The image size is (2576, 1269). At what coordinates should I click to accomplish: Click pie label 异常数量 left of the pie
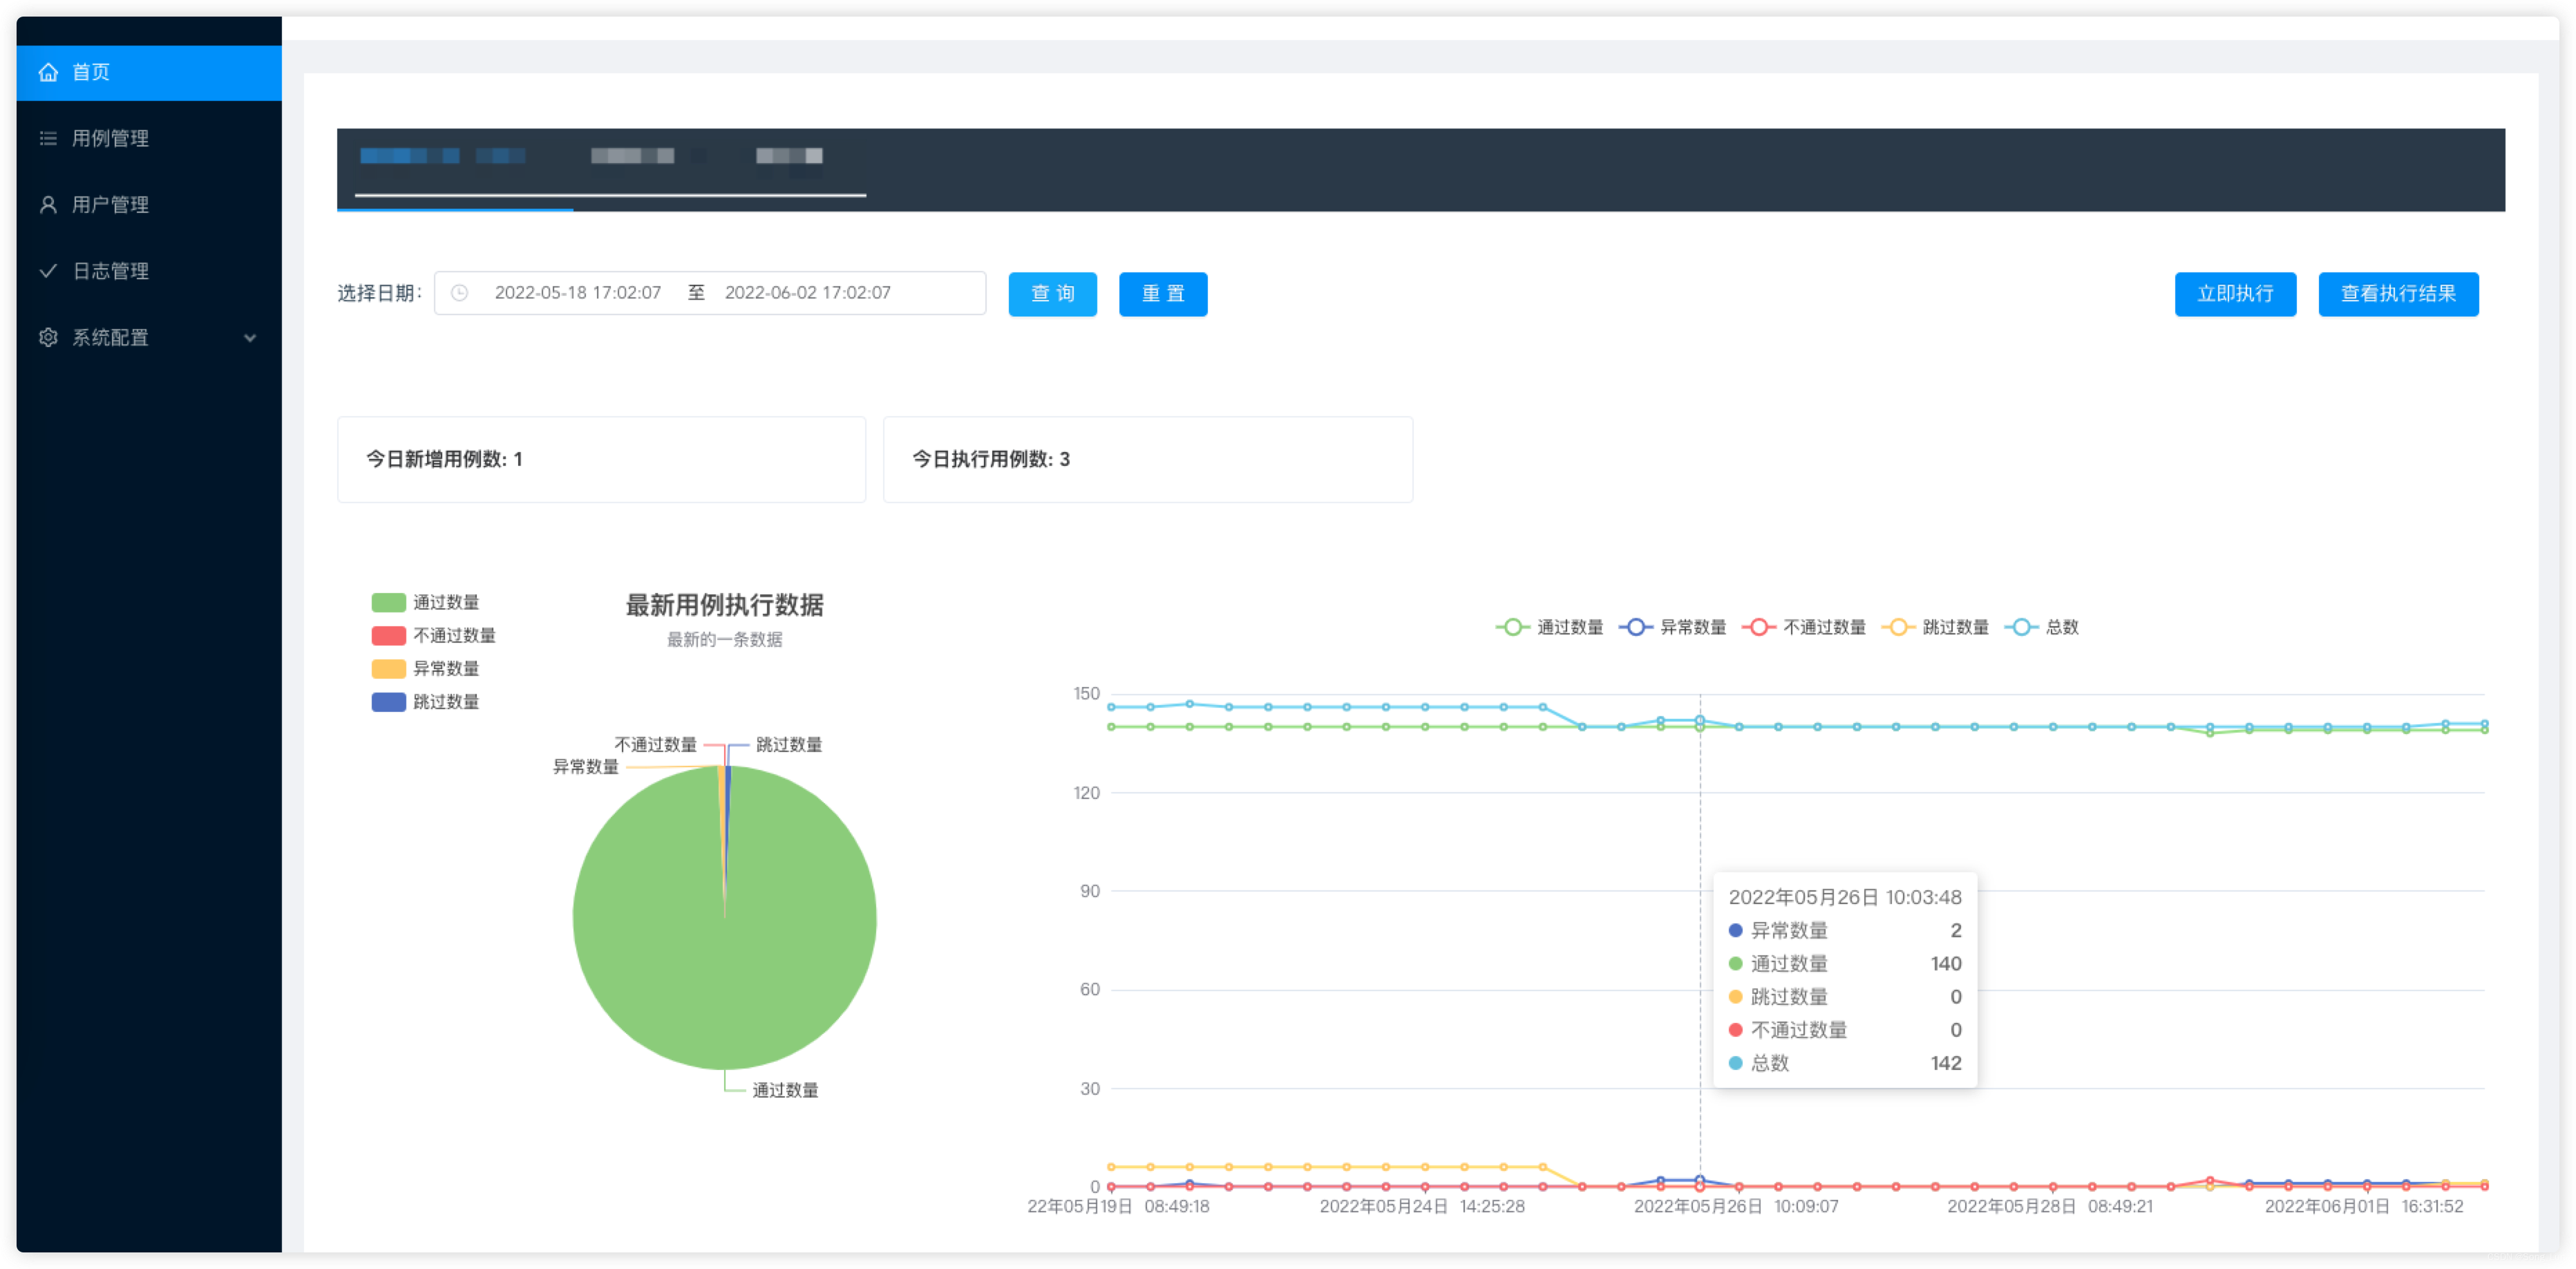coord(585,766)
